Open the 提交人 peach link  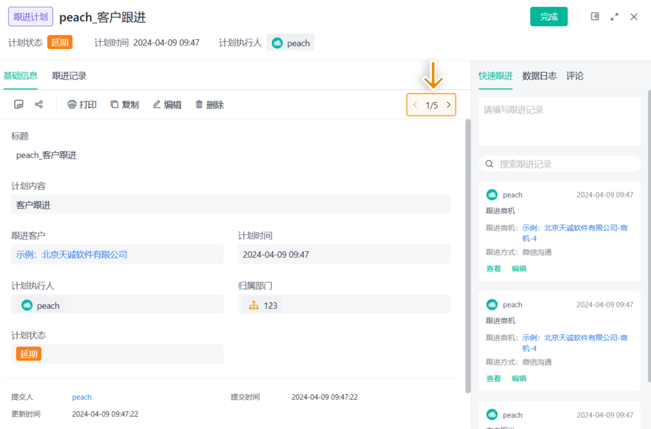82,397
